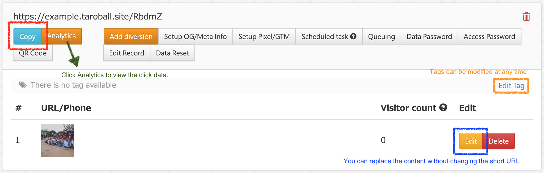Image resolution: width=544 pixels, height=173 pixels.
Task: Click the tag icon beside no-tag message
Action: click(x=23, y=85)
